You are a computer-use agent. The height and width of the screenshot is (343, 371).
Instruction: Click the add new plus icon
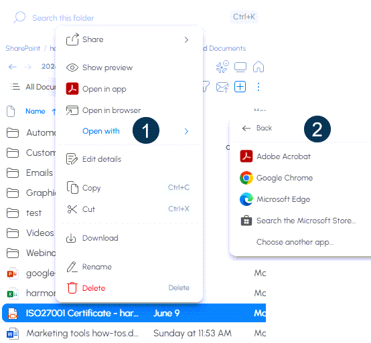pos(240,87)
